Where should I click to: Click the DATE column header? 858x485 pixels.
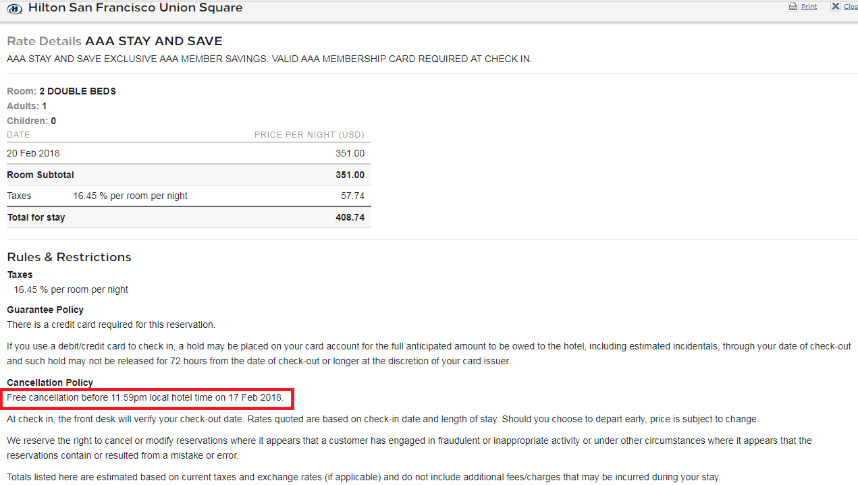tap(18, 135)
